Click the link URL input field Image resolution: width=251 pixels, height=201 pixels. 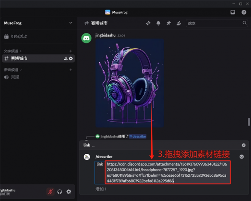click(168, 172)
